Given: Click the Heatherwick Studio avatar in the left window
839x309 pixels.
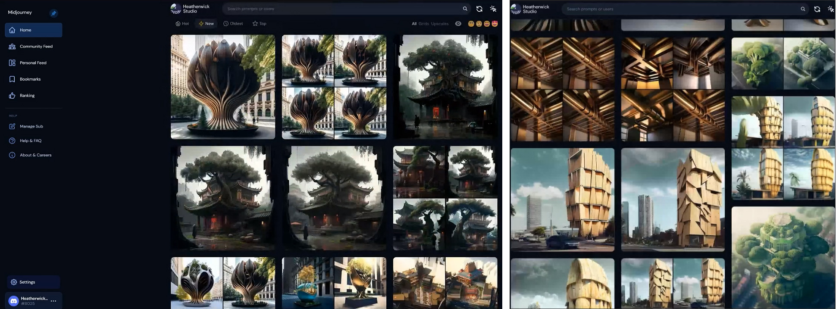Looking at the screenshot, I should pos(175,9).
